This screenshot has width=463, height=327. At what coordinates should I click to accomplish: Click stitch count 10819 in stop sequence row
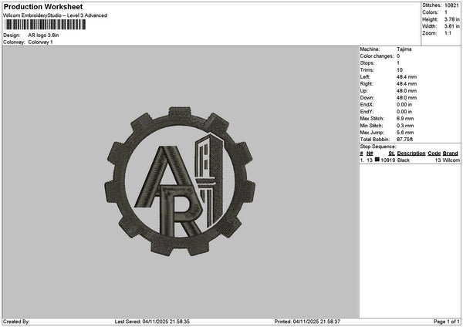[387, 160]
